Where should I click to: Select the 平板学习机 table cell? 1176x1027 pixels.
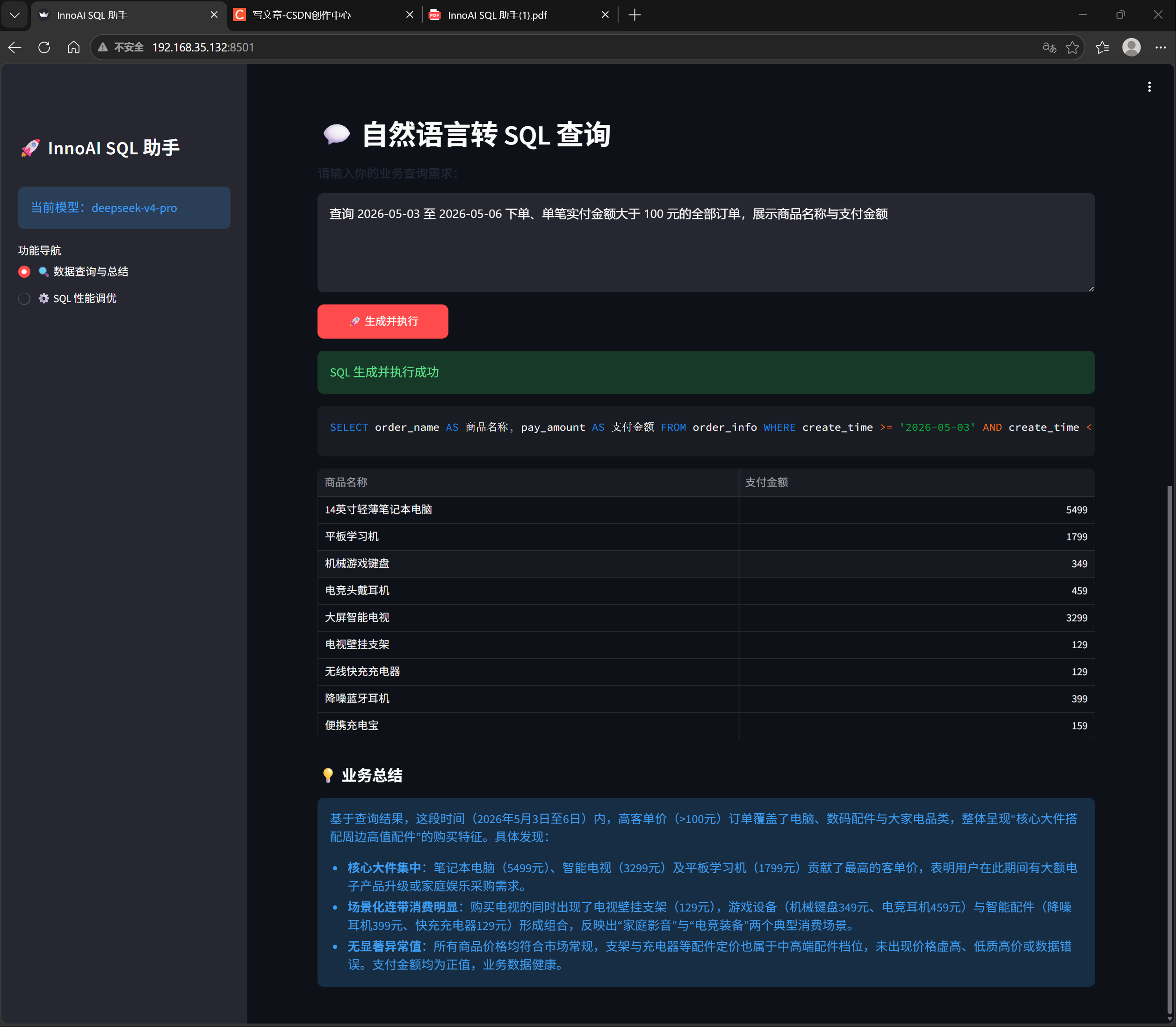528,536
